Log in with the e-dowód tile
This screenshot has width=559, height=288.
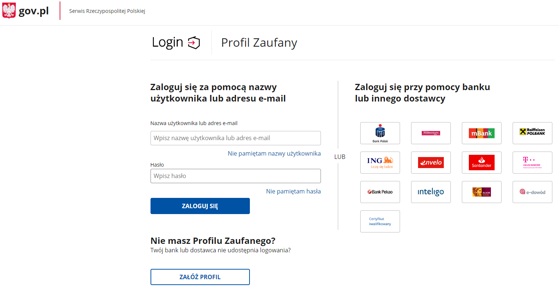click(x=533, y=192)
